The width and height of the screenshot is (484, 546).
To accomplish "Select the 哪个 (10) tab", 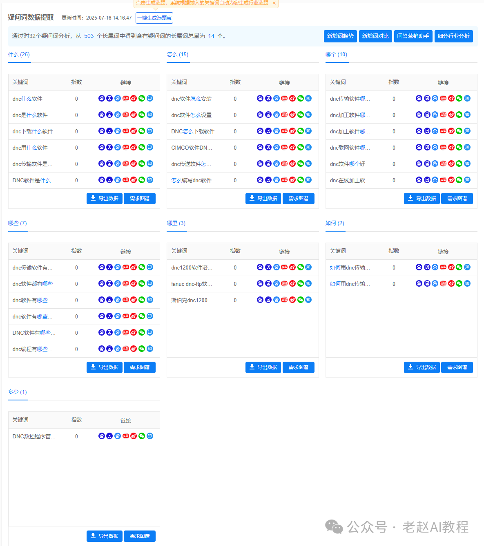I will point(336,54).
